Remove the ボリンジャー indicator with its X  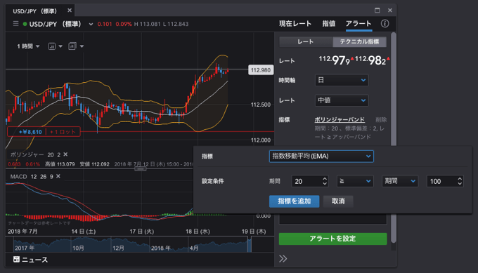point(65,154)
